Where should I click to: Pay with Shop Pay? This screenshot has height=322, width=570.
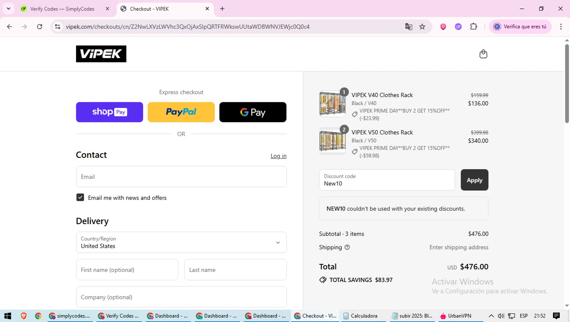coord(109,112)
